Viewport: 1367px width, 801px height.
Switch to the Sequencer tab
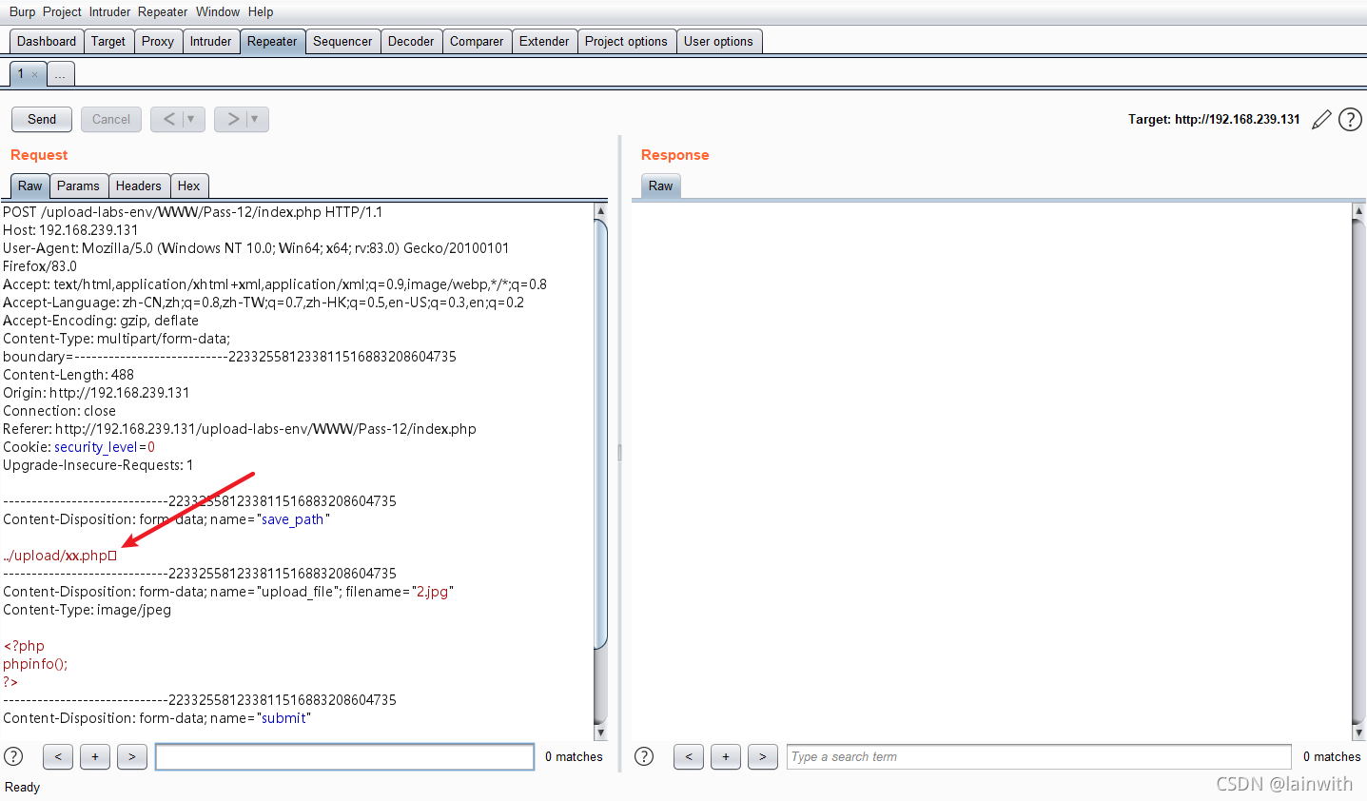[342, 41]
